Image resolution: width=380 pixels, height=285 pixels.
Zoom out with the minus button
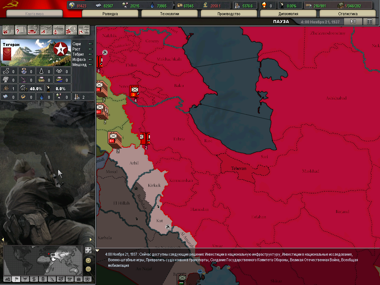(x=88, y=269)
